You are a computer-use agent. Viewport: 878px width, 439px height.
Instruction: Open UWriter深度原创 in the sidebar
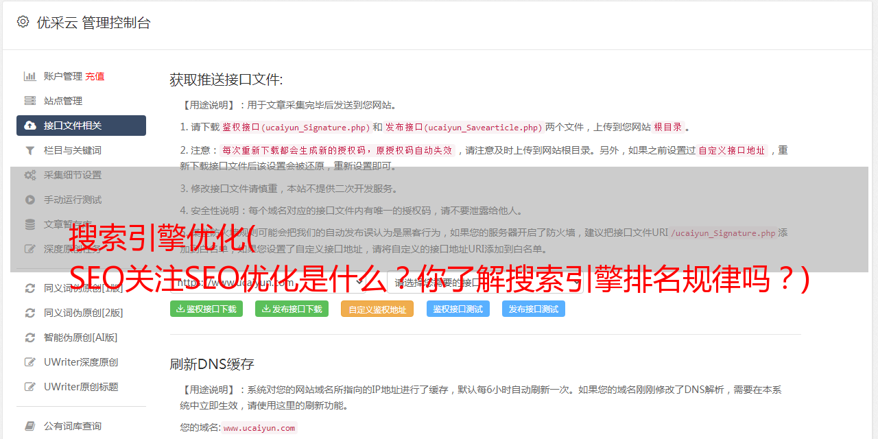81,362
